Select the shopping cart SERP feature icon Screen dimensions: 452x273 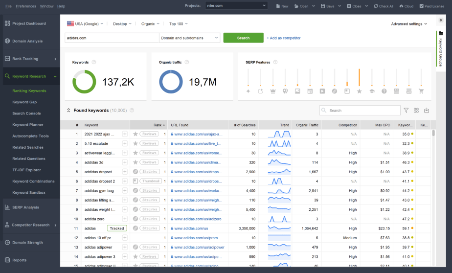point(421,91)
